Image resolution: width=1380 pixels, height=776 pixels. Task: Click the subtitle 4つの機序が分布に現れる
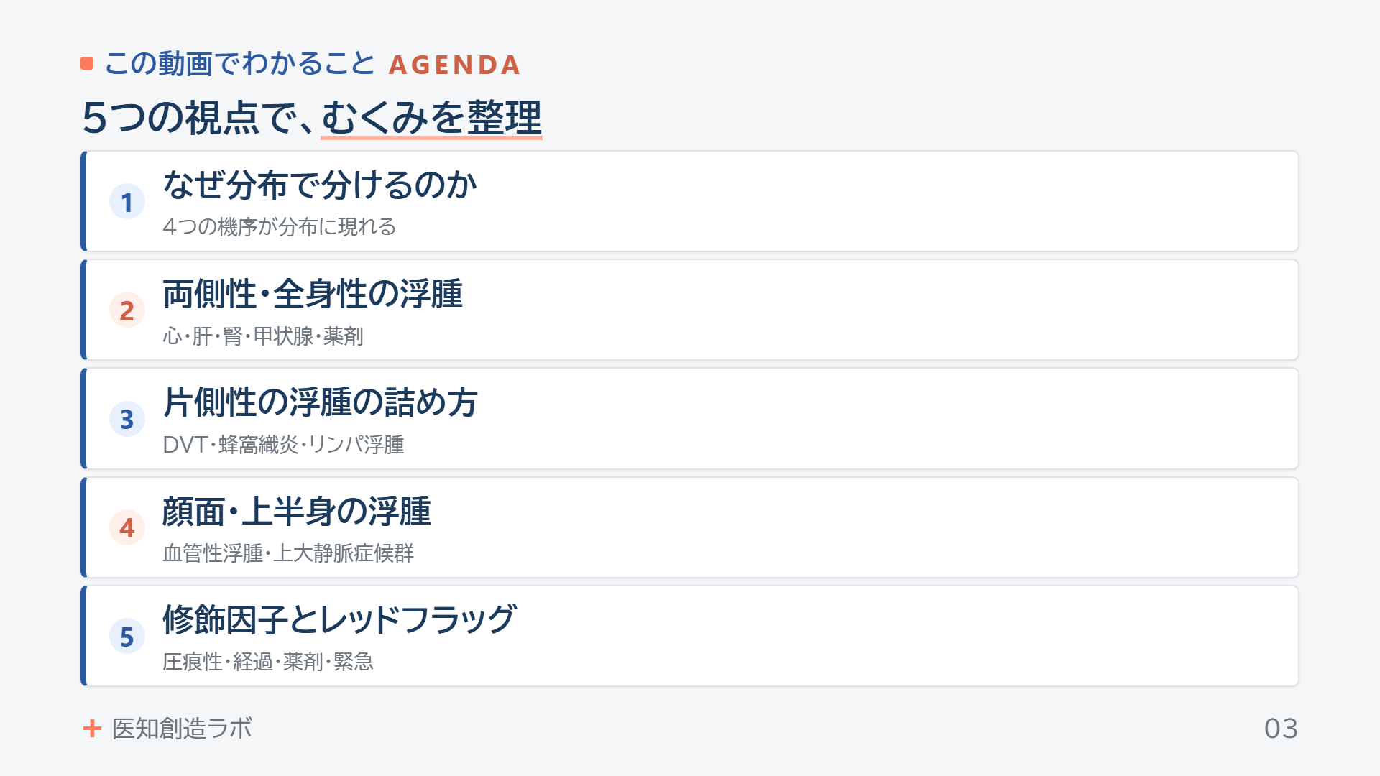click(280, 227)
